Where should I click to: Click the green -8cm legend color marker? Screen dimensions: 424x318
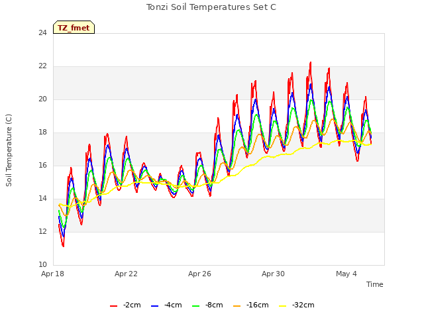coord(196,306)
